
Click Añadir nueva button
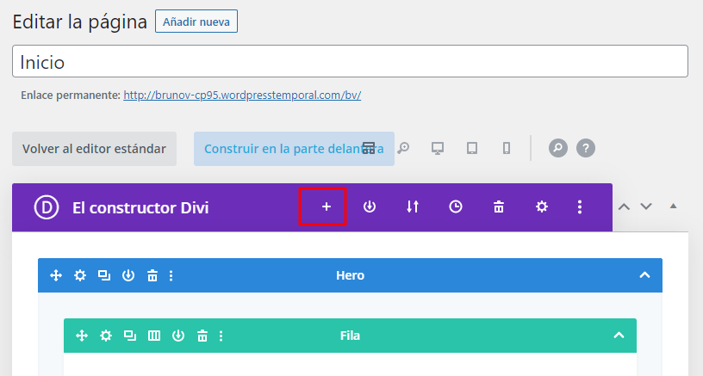[x=196, y=22]
